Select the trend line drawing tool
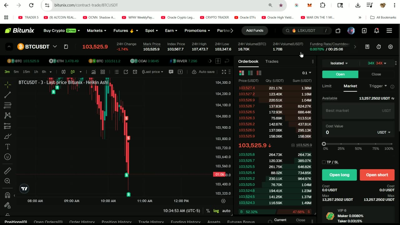 [x=7, y=95]
